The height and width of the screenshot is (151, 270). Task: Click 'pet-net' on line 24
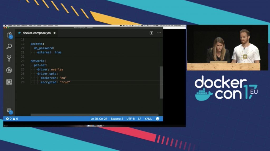point(40,65)
